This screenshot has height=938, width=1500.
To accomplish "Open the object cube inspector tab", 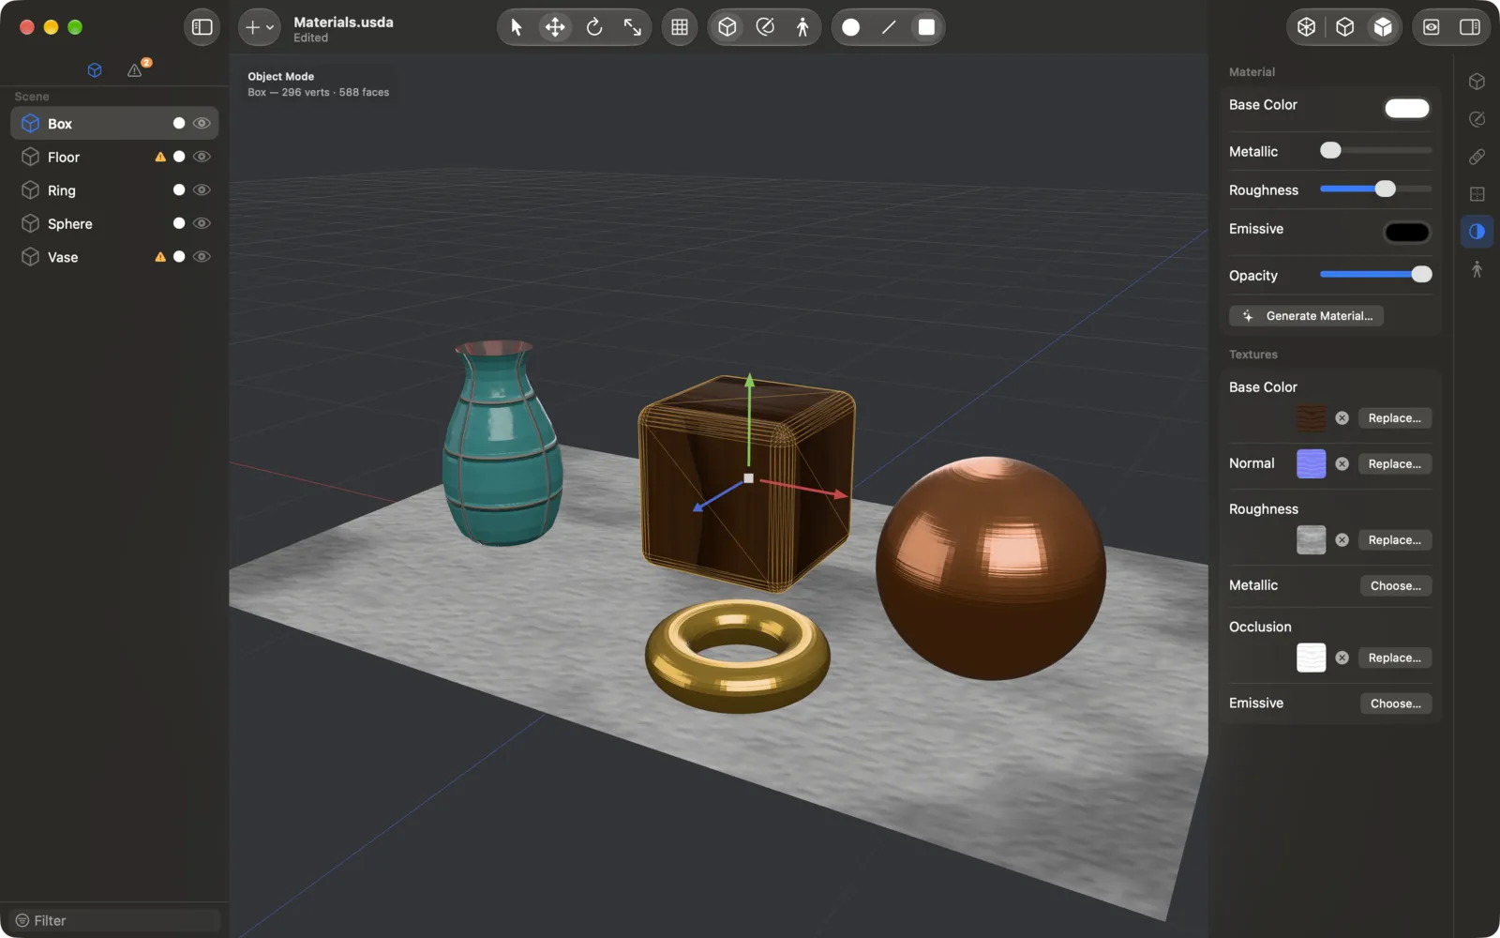I will click(x=1477, y=82).
